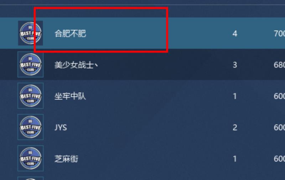Image resolution: width=285 pixels, height=180 pixels.
Task: Click the number 3 in the 美少女战士、 row
Action: [x=235, y=65]
